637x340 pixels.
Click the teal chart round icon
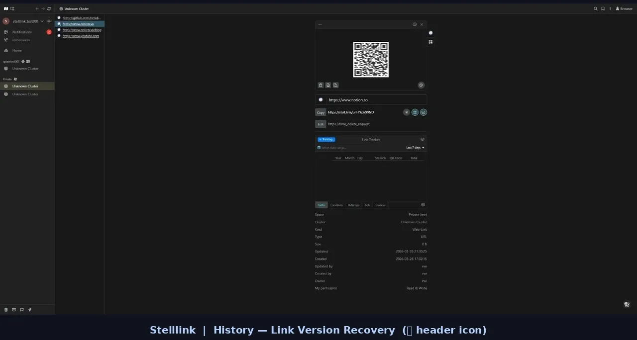coord(424,112)
